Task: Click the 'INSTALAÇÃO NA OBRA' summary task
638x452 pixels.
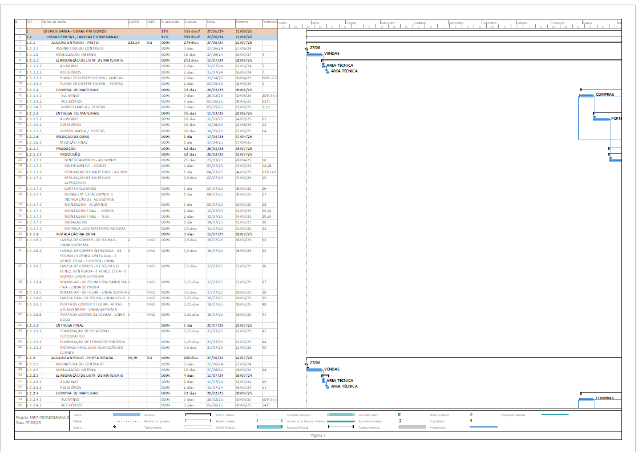Action: coord(75,234)
